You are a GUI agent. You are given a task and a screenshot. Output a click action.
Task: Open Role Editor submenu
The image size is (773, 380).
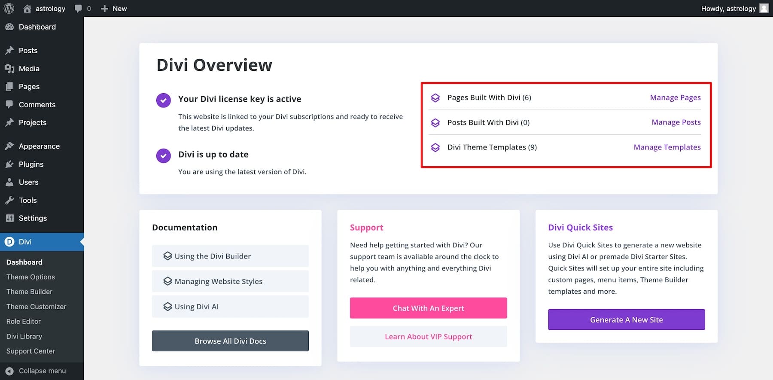coord(24,321)
